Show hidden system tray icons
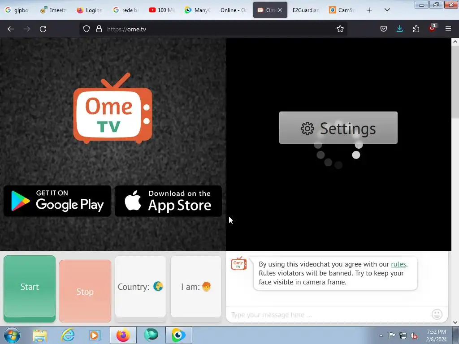 click(381, 335)
